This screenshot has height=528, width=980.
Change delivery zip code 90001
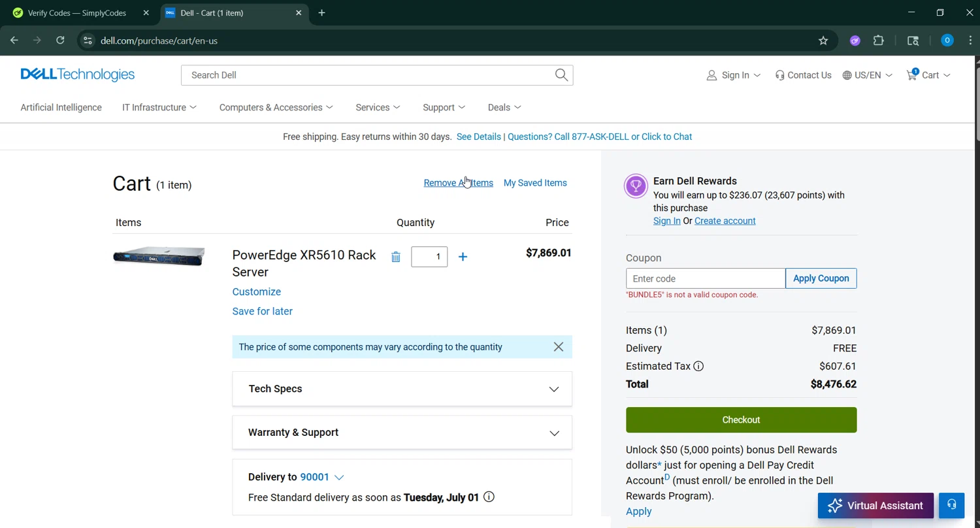pyautogui.click(x=321, y=477)
